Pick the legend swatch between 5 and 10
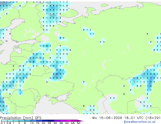The image size is (161, 124). (x=28, y=121)
